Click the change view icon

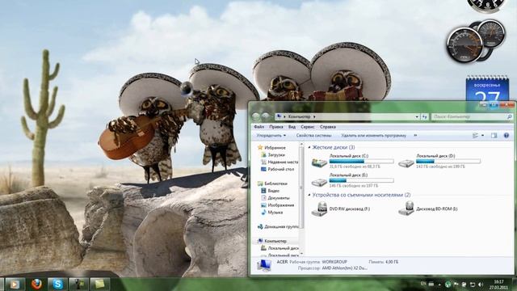pyautogui.click(x=475, y=135)
